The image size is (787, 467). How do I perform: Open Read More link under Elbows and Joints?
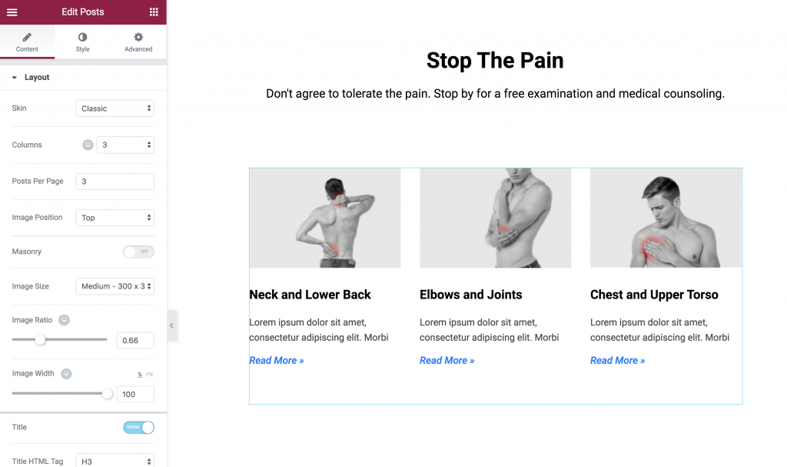(x=447, y=360)
